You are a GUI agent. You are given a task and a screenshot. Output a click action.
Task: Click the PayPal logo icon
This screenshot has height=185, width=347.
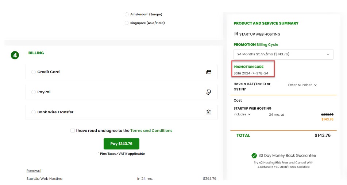[x=209, y=92]
